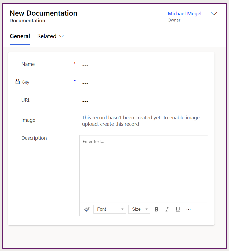This screenshot has height=251, width=229.
Task: Click inside the Description text area
Action: 144,169
